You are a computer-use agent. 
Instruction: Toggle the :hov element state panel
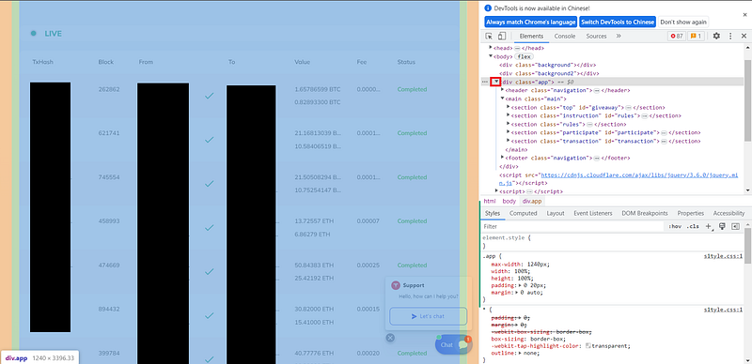tap(675, 226)
